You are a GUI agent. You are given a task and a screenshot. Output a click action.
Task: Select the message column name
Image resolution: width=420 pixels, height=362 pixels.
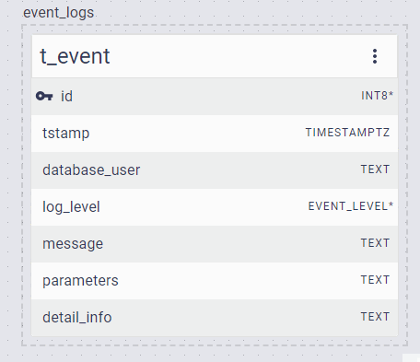[x=73, y=244]
